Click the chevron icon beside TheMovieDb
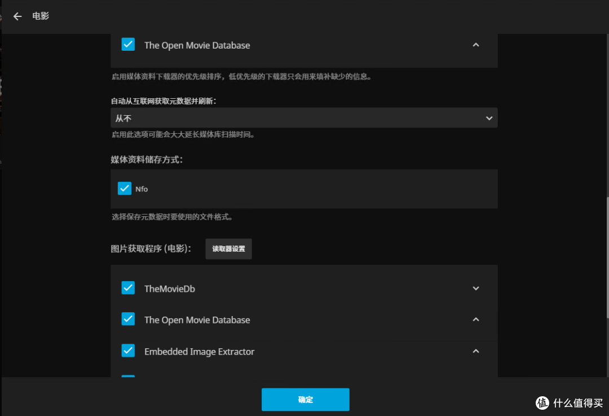609x416 pixels. coord(475,288)
